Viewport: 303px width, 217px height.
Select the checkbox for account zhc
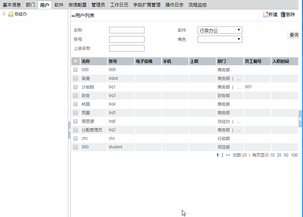pos(75,138)
